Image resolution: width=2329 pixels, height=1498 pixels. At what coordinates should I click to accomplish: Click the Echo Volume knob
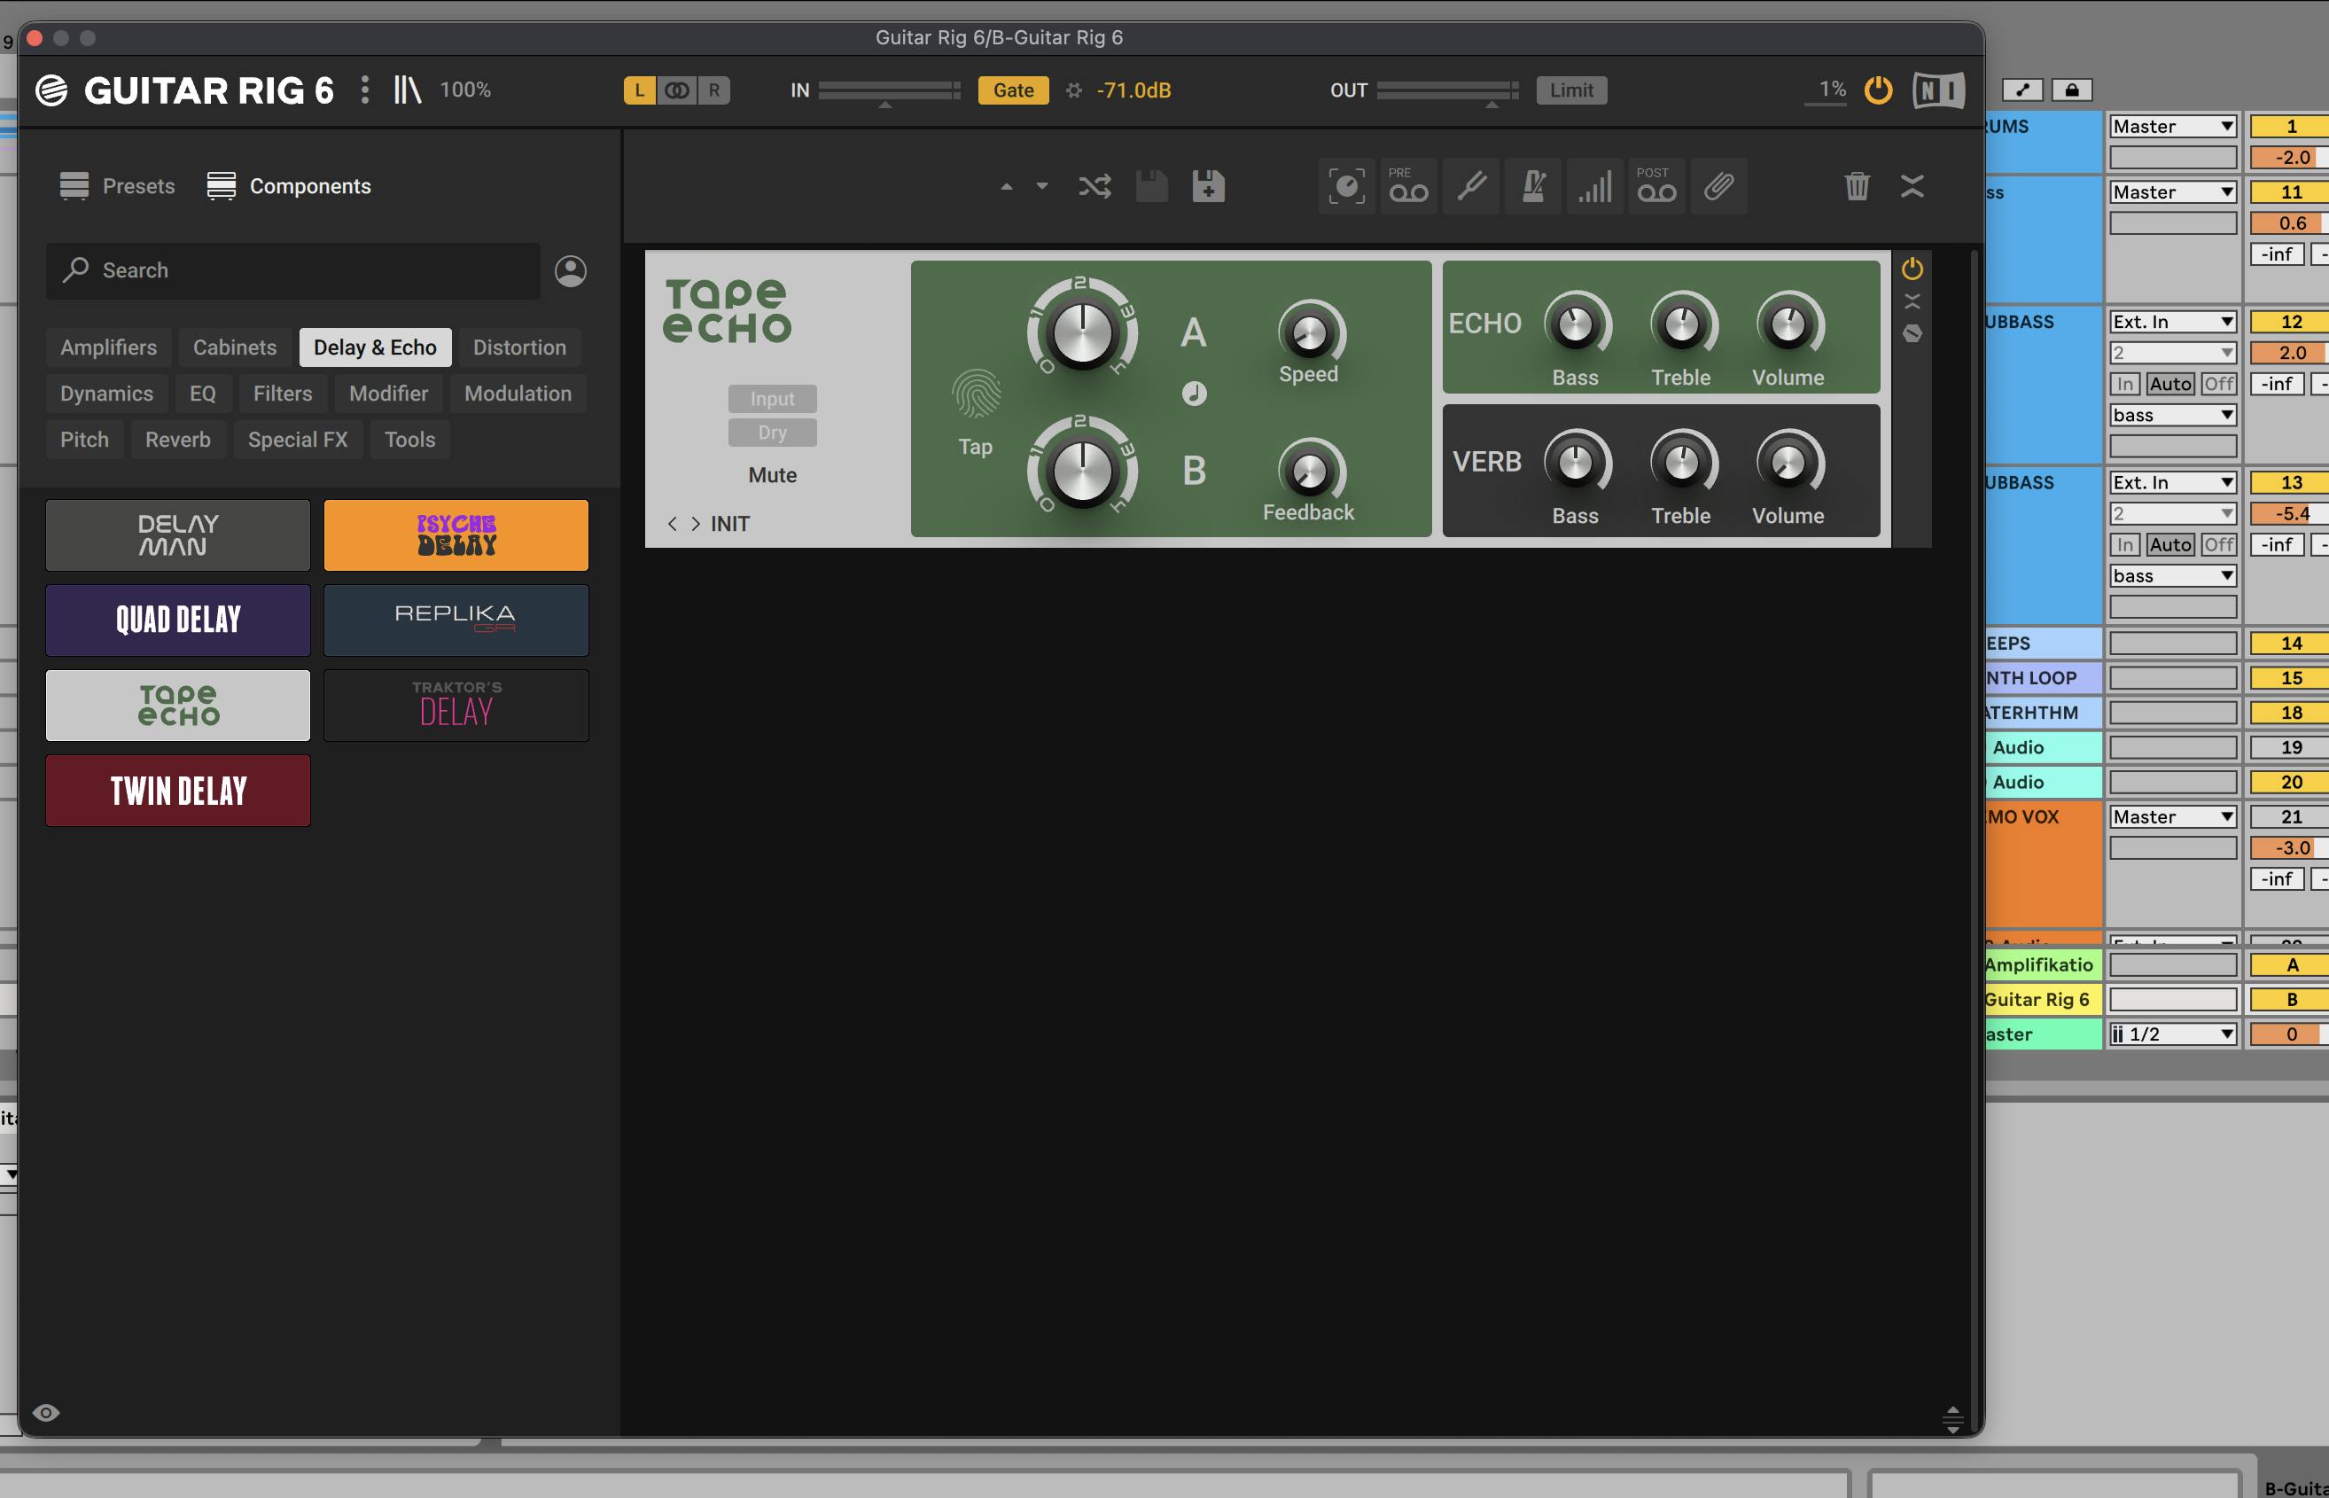(x=1788, y=326)
